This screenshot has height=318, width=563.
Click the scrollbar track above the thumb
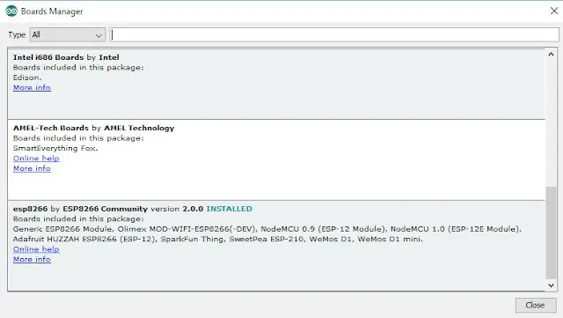pos(552,122)
